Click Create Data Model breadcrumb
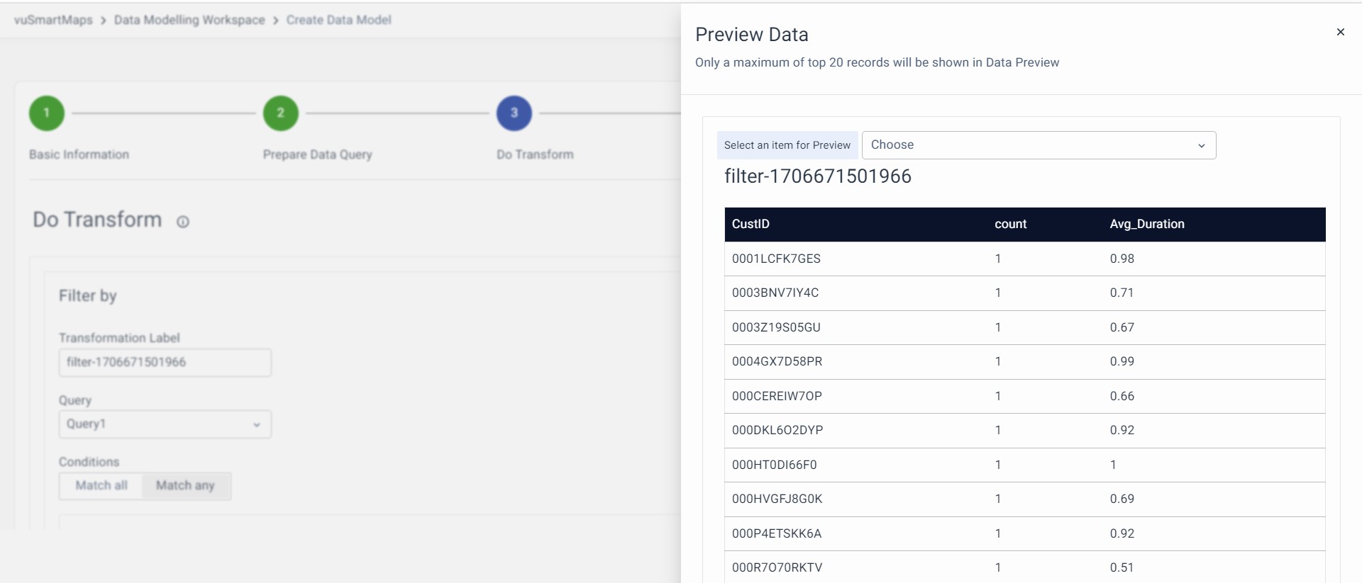This screenshot has height=583, width=1362. [x=338, y=20]
